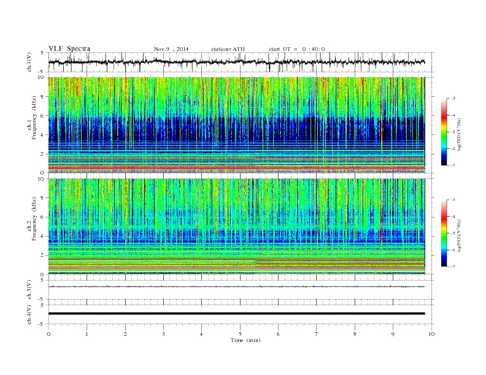The height and width of the screenshot is (375, 486).
Task: Click the "-3" label on ch.1 color bar
Action: [453, 99]
